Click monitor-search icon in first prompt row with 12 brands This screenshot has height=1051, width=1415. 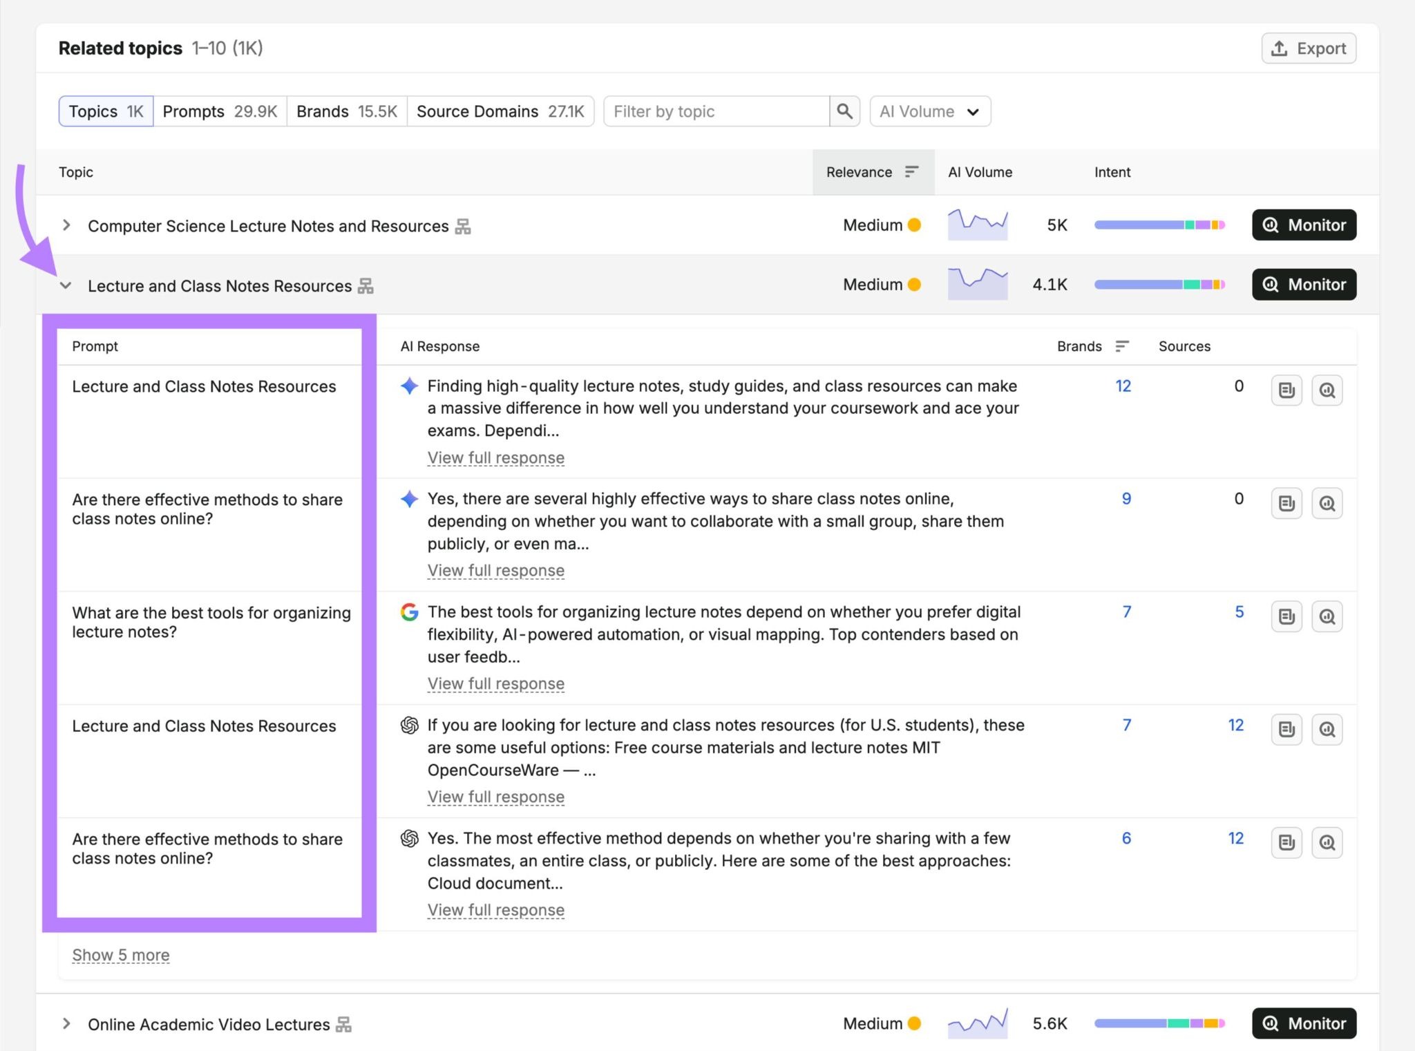point(1327,390)
